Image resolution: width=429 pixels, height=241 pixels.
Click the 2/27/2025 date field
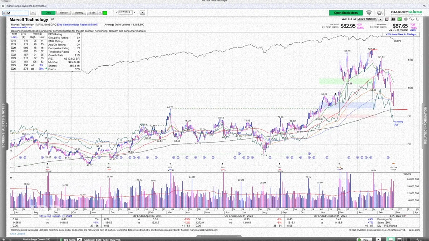point(126,12)
